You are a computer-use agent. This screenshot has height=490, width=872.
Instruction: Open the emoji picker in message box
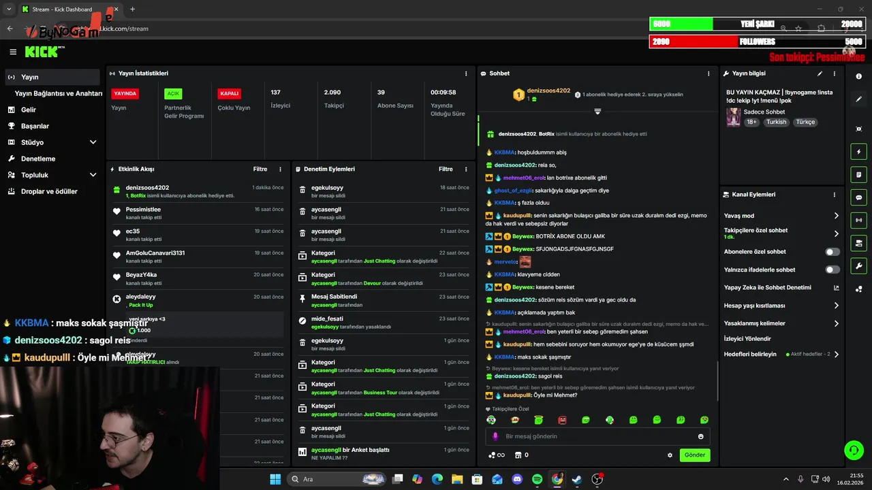click(700, 436)
